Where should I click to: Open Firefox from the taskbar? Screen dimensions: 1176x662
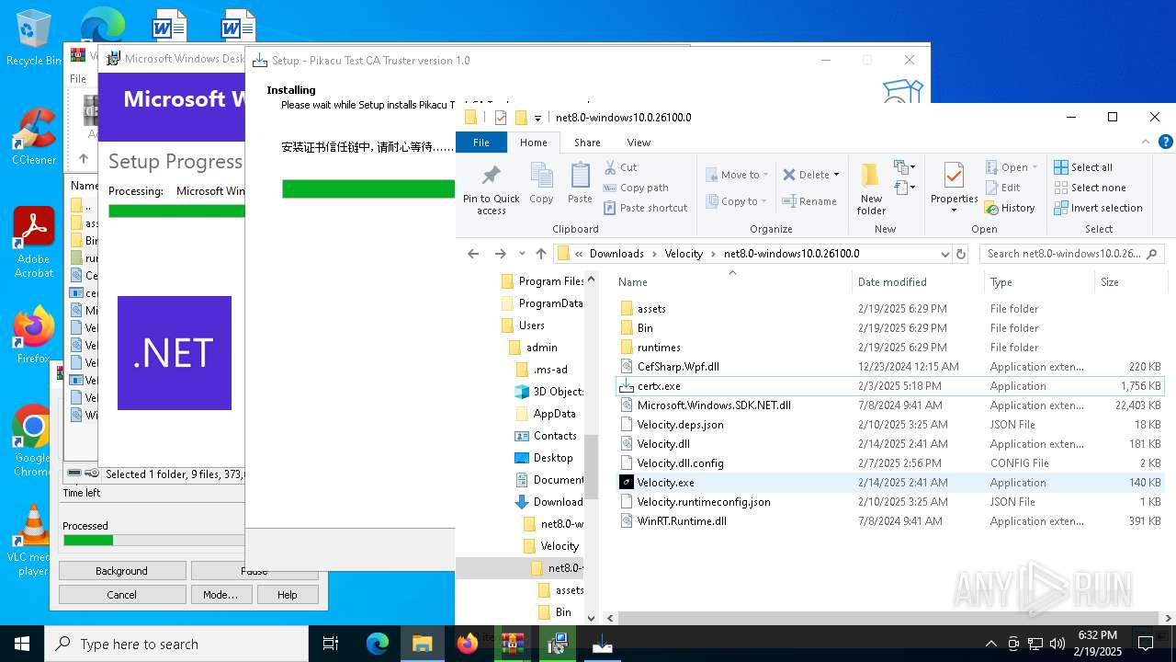pos(468,644)
